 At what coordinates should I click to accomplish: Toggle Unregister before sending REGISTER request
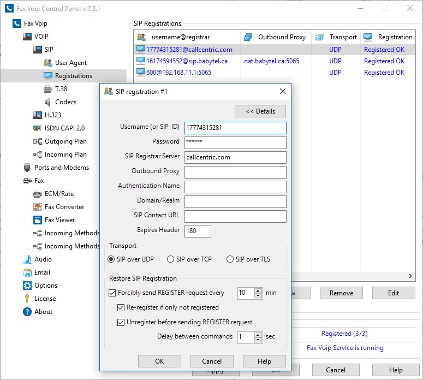click(x=121, y=322)
